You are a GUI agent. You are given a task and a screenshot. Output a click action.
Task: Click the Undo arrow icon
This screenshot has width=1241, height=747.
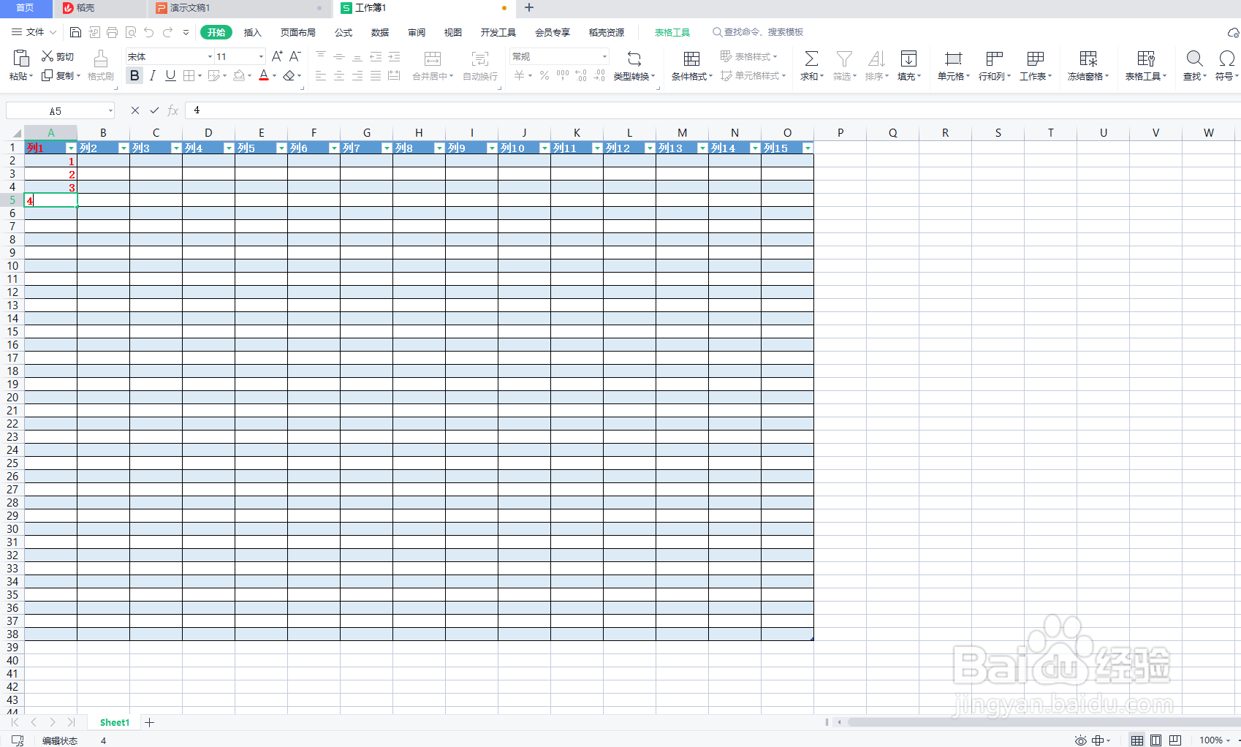click(x=149, y=32)
